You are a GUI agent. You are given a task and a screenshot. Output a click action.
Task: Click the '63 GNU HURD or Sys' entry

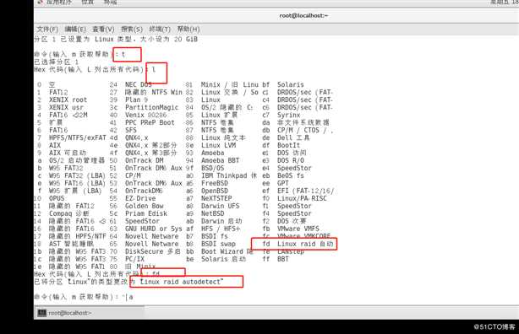coord(145,229)
